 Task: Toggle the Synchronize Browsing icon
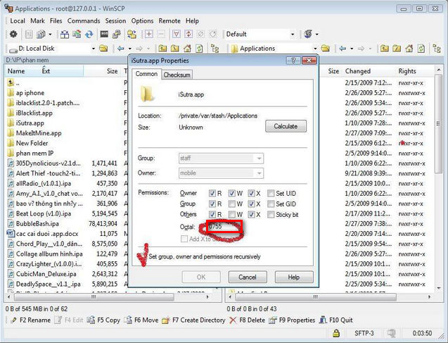(x=132, y=35)
